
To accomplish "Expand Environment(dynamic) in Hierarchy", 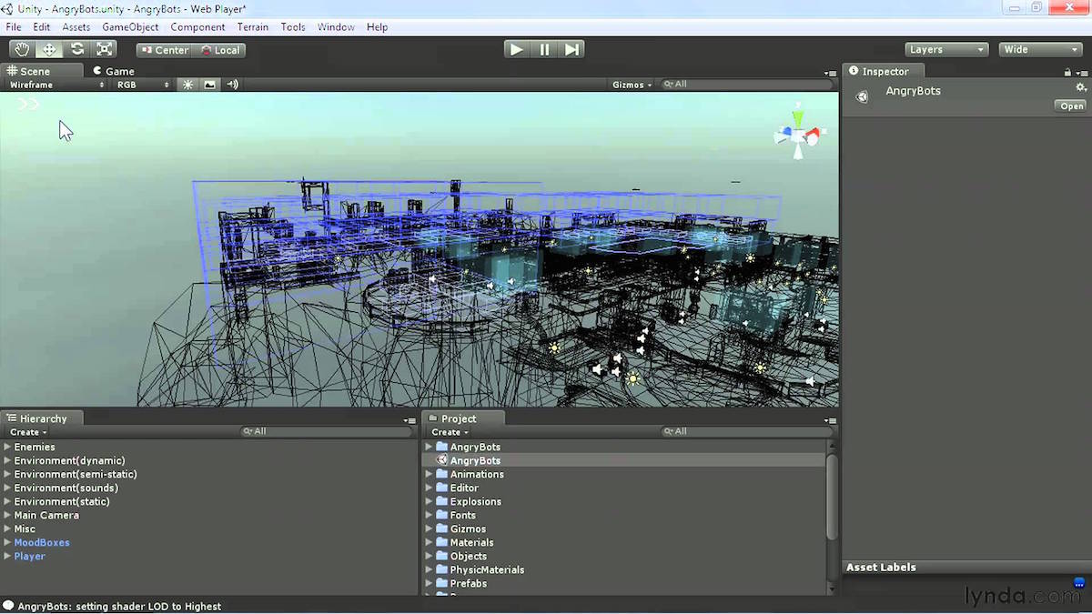I will coord(7,460).
